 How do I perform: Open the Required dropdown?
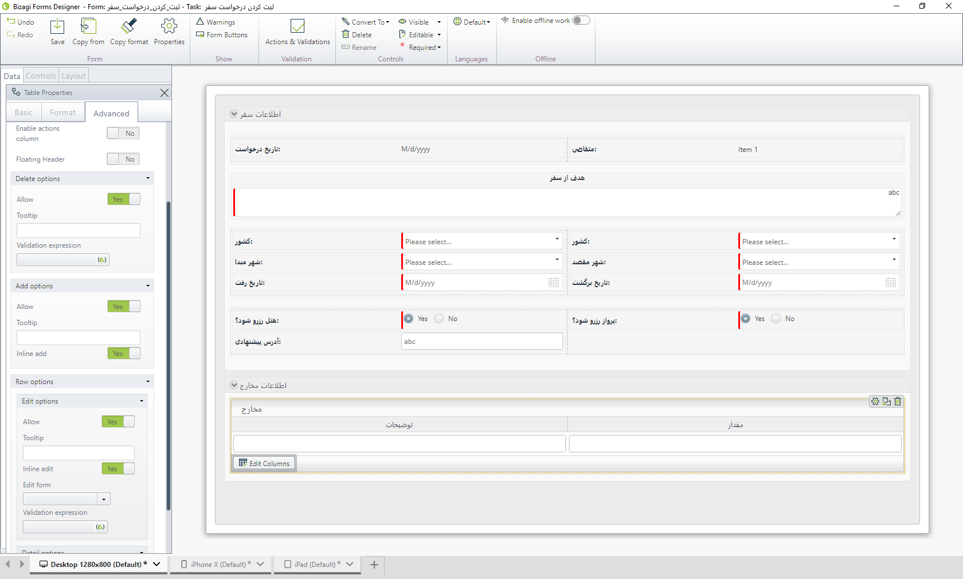[420, 47]
